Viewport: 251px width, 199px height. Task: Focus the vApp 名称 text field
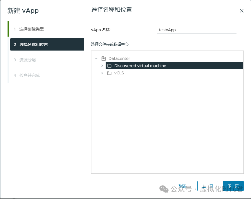coord(197,30)
